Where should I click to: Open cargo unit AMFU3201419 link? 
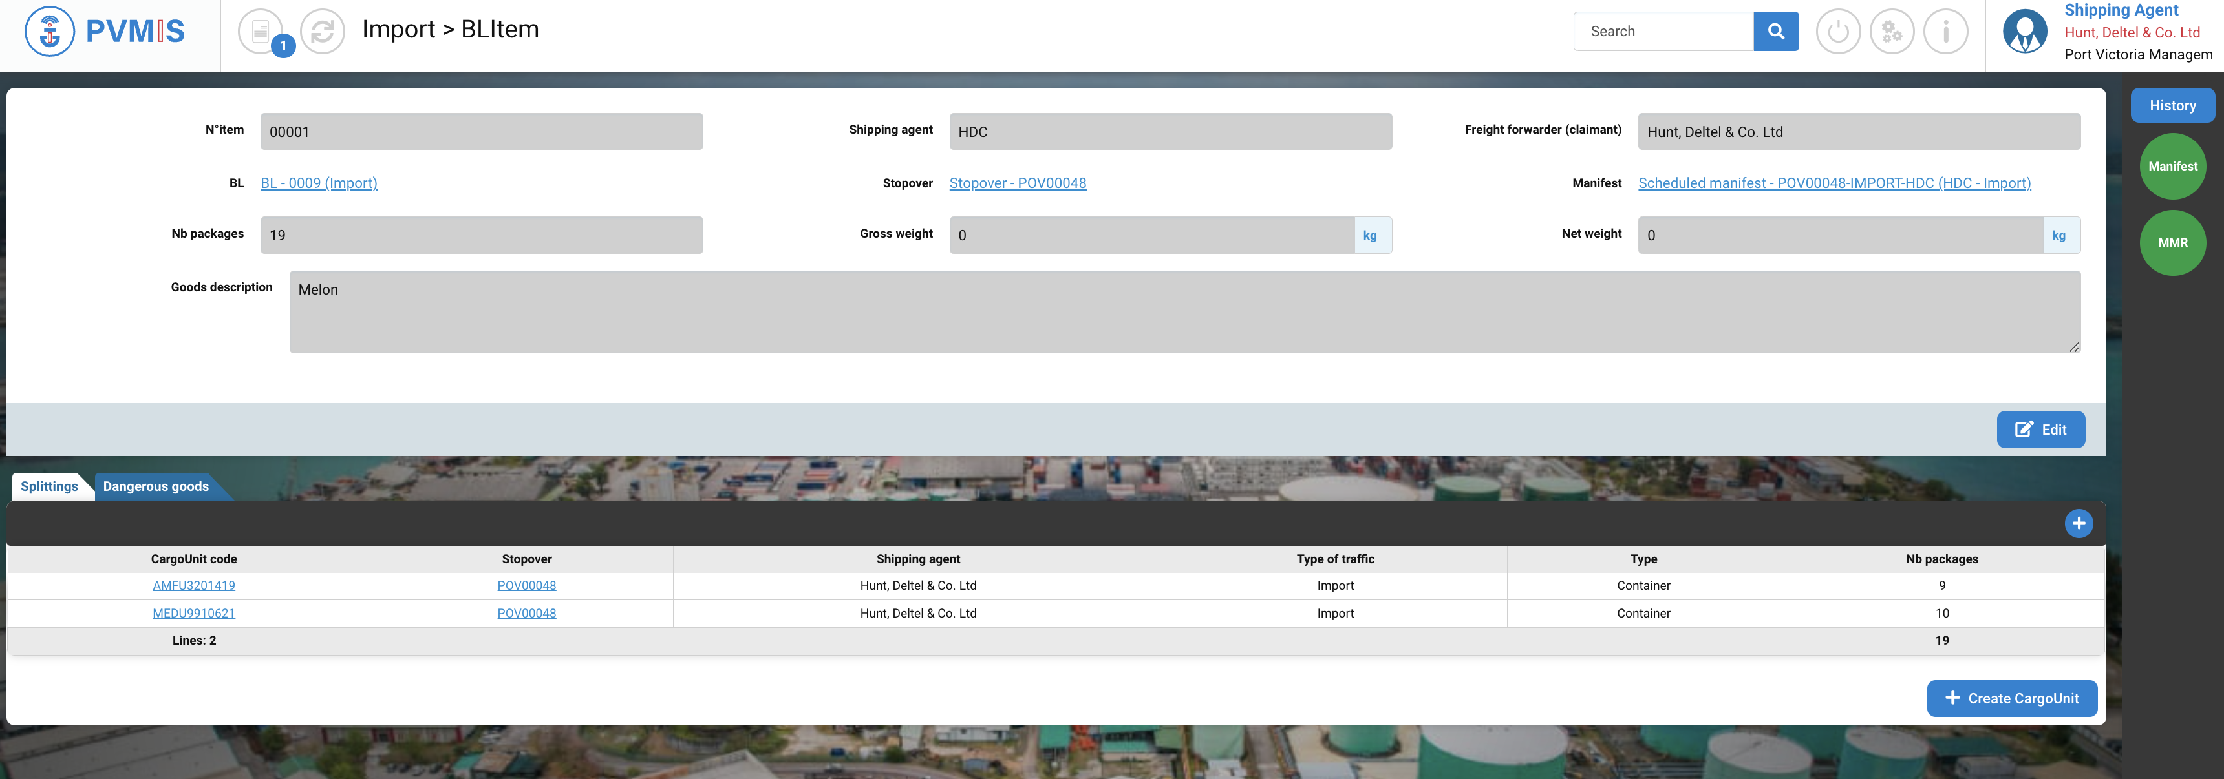coord(193,586)
